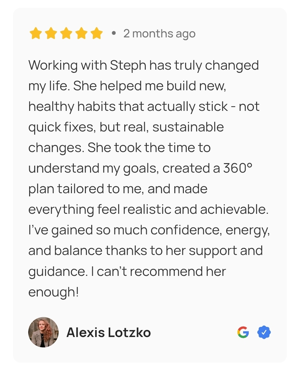Image resolution: width=297 pixels, height=369 pixels.
Task: Click the word 'confidence' in the review
Action: 186,230
